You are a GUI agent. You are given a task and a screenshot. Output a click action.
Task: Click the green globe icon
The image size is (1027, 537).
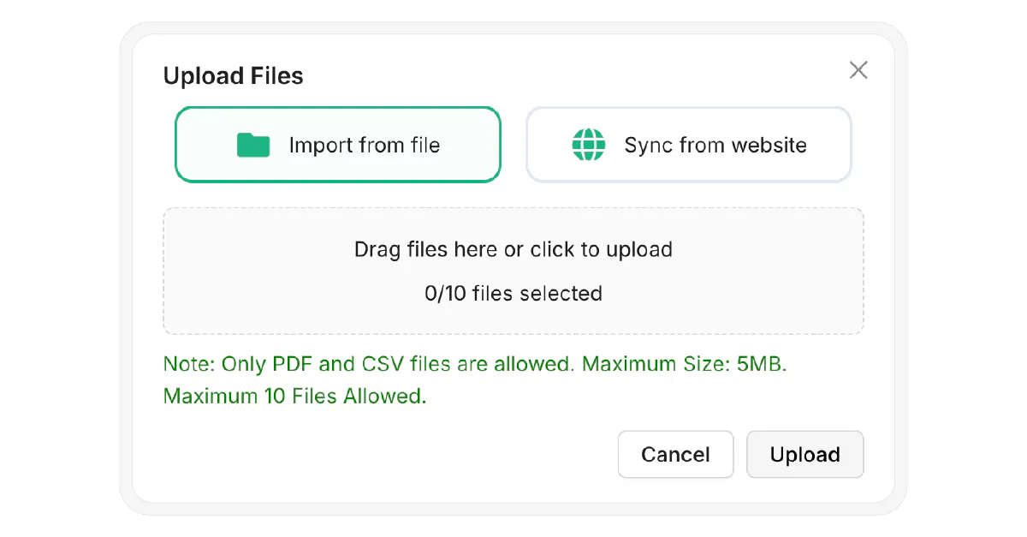588,146
